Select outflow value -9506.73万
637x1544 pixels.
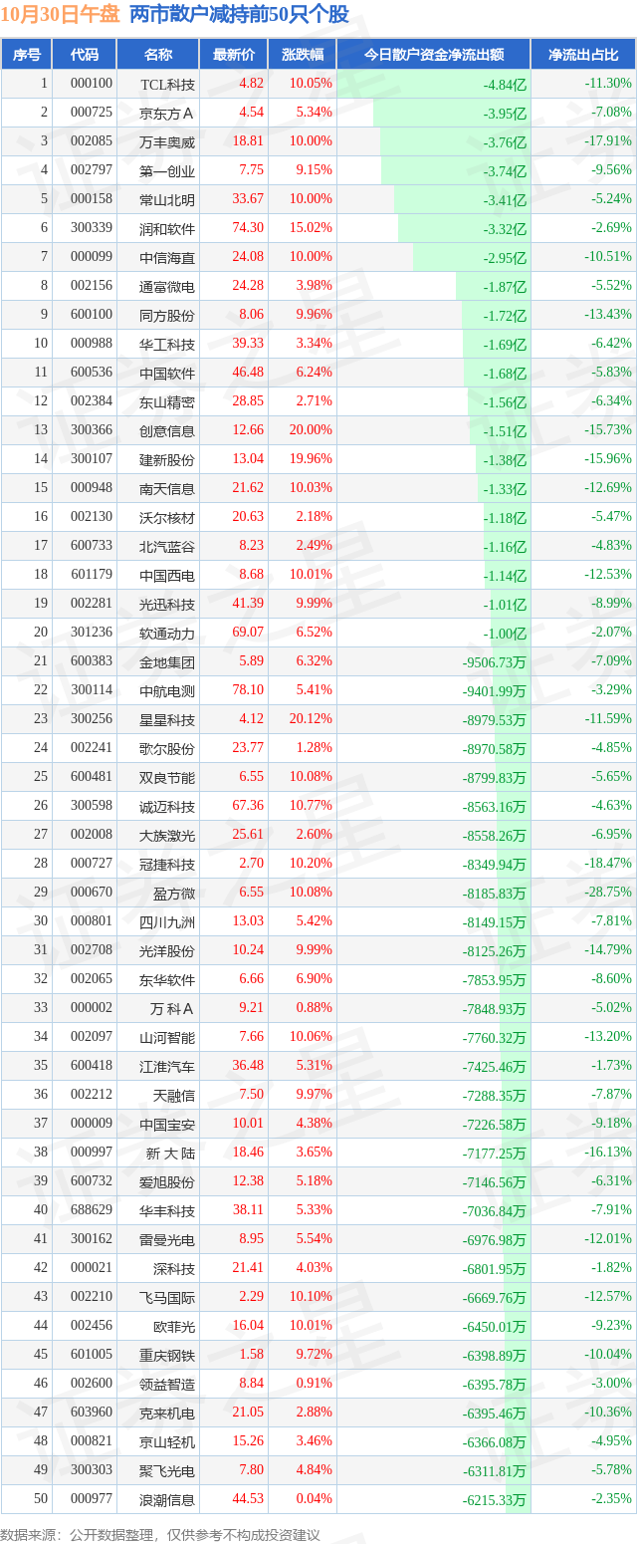point(495,662)
